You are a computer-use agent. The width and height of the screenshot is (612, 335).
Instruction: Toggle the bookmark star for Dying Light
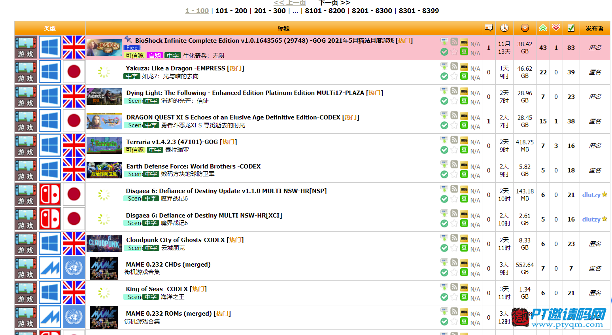(454, 100)
